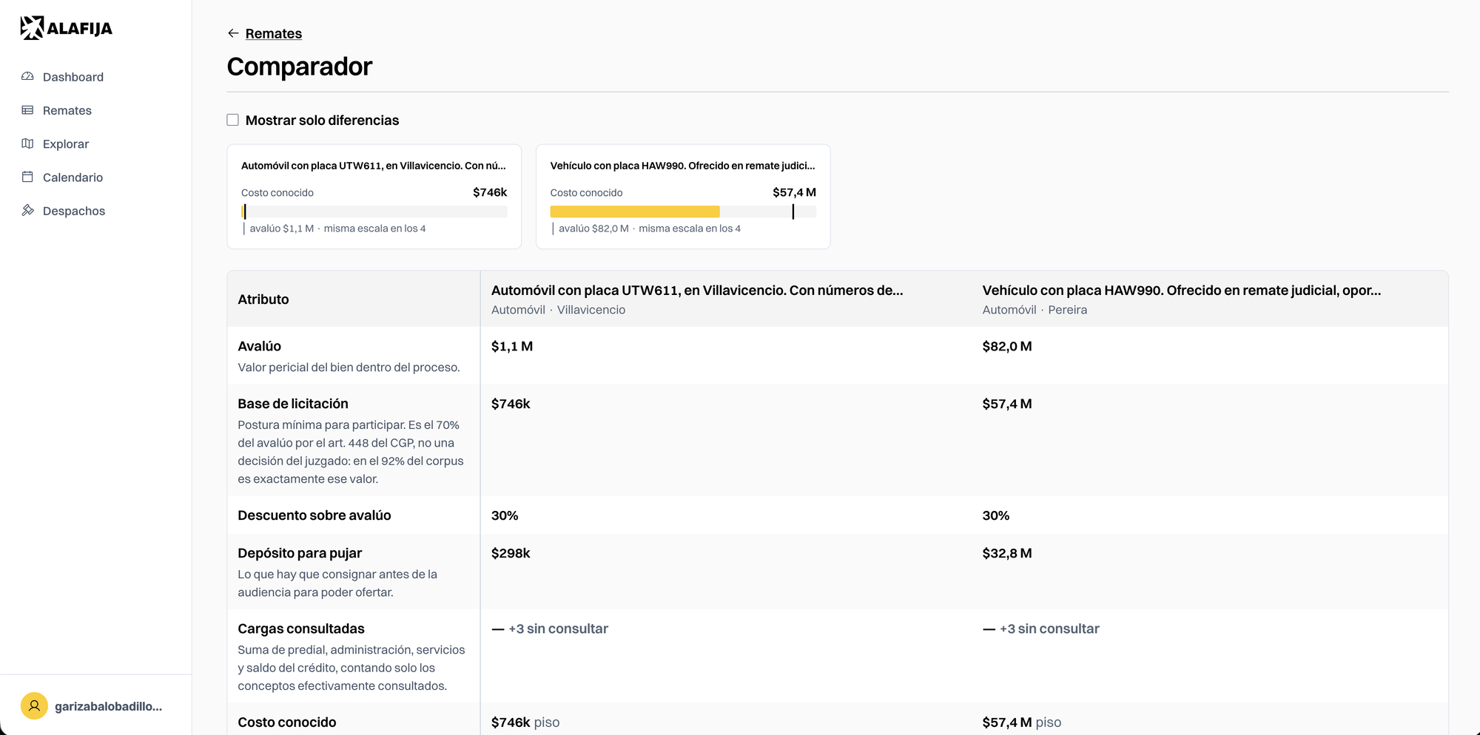Image resolution: width=1480 pixels, height=735 pixels.
Task: Click the Remates list icon
Action: click(x=27, y=110)
